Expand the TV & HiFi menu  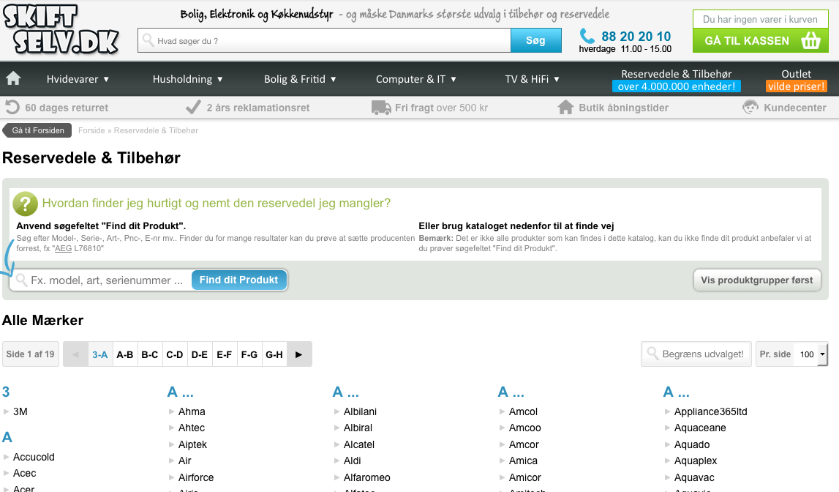[x=532, y=79]
